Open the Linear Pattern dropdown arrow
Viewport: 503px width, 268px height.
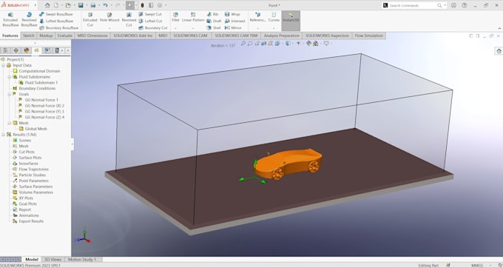pyautogui.click(x=193, y=28)
